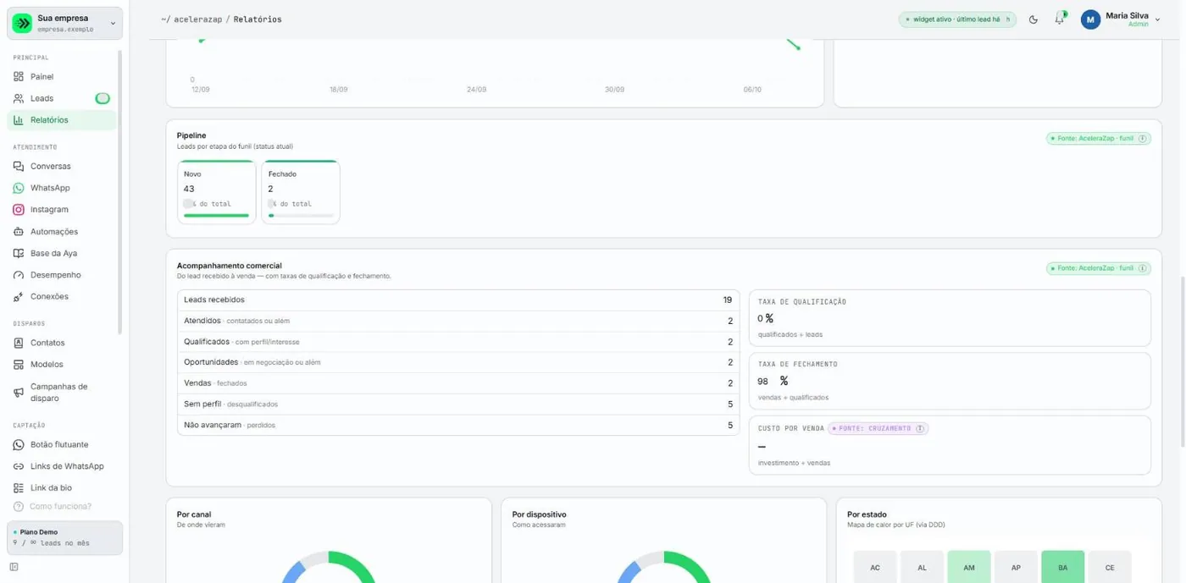This screenshot has width=1186, height=583.
Task: Toggle the switch next to Leads
Action: [x=103, y=99]
